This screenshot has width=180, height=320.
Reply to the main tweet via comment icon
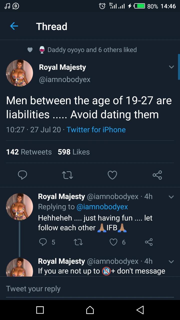pos(22,175)
